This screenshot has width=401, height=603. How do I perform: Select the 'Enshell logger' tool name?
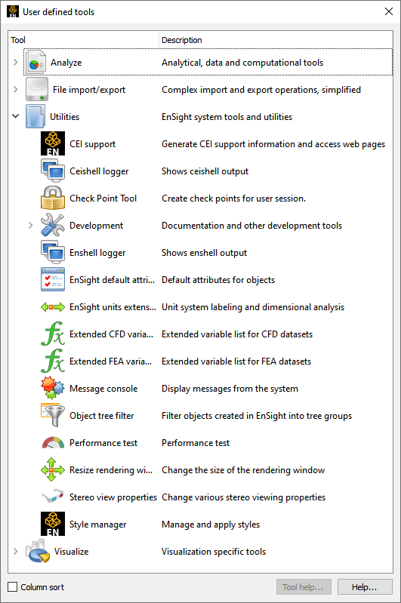(97, 253)
